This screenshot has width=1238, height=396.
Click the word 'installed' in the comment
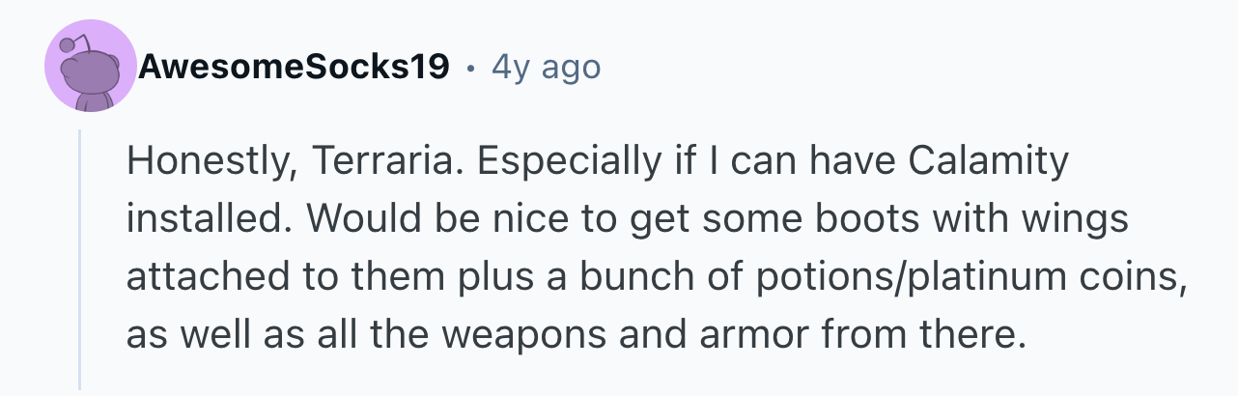pyautogui.click(x=198, y=220)
